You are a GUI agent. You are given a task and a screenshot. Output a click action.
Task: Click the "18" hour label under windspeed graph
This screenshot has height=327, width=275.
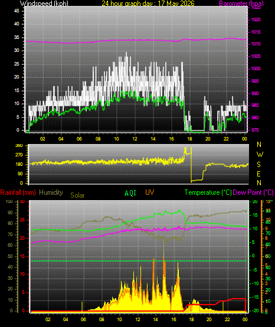click(x=189, y=139)
